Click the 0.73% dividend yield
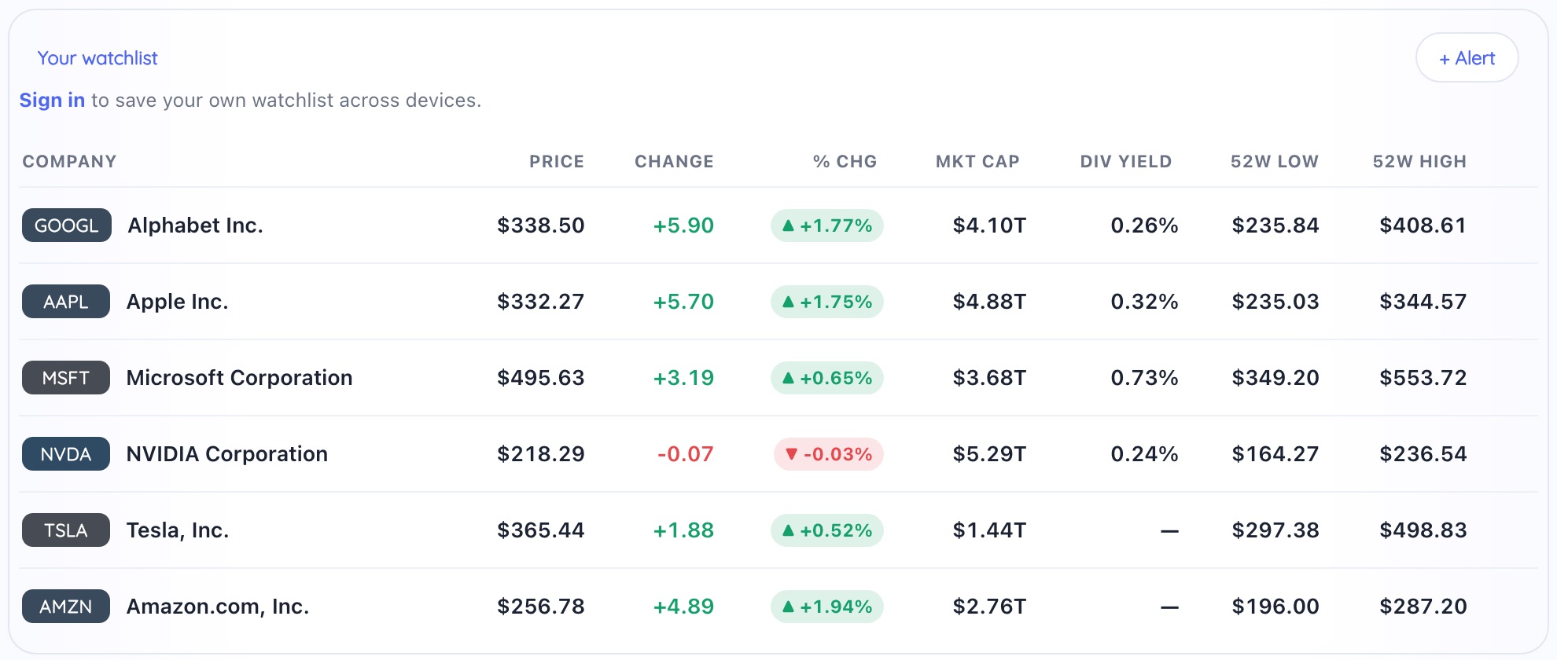 [x=1144, y=378]
